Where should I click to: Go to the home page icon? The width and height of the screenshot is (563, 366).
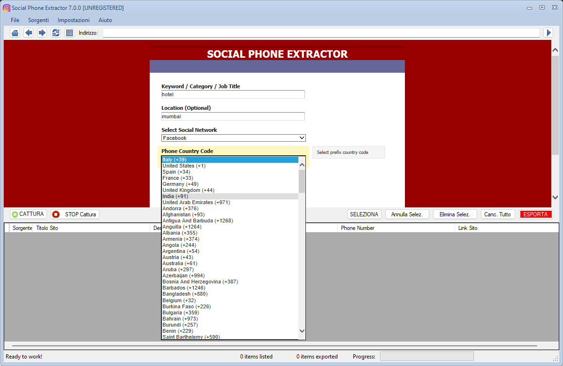coord(15,32)
